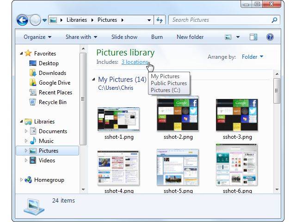This screenshot has width=296, height=222.
Task: Expand the Documents library
Action: click(x=26, y=131)
